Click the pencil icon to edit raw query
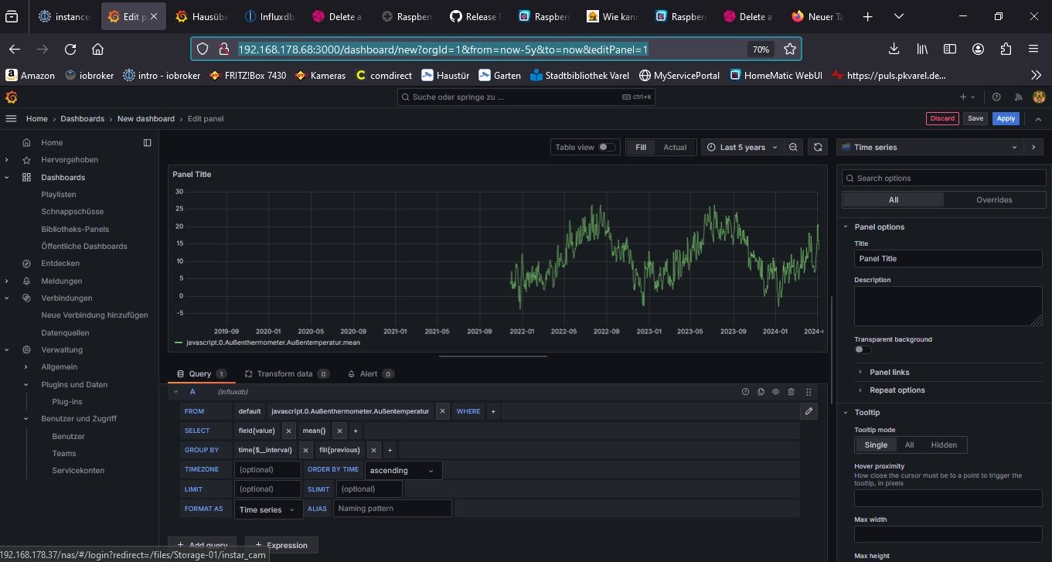 (x=809, y=411)
